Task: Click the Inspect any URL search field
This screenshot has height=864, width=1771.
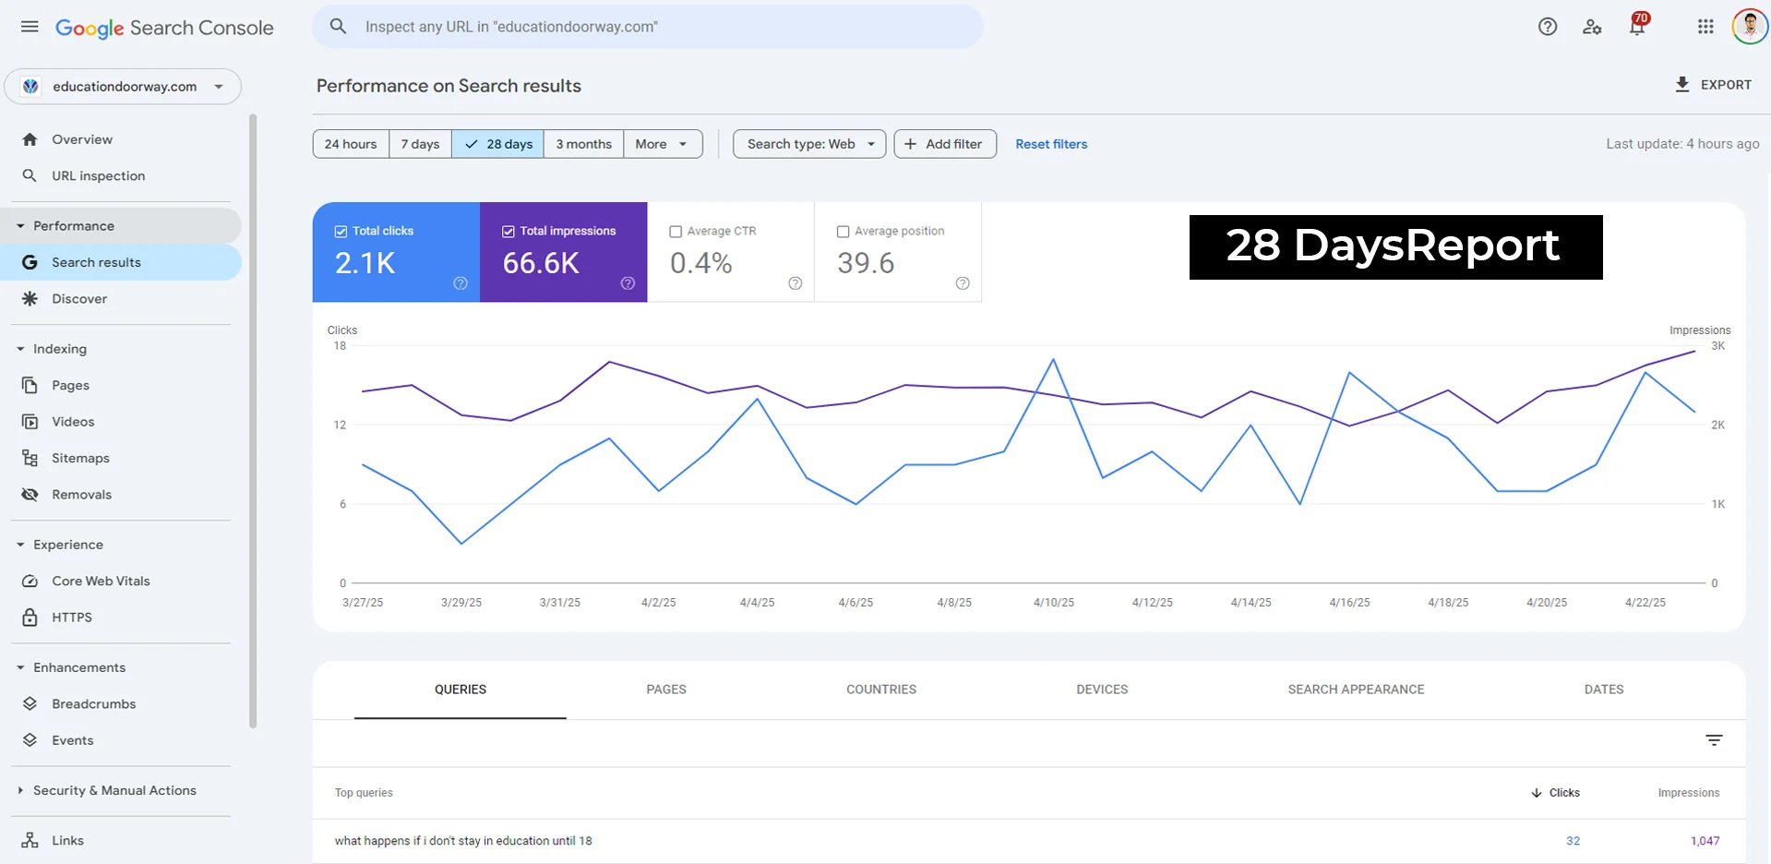Action: (647, 27)
